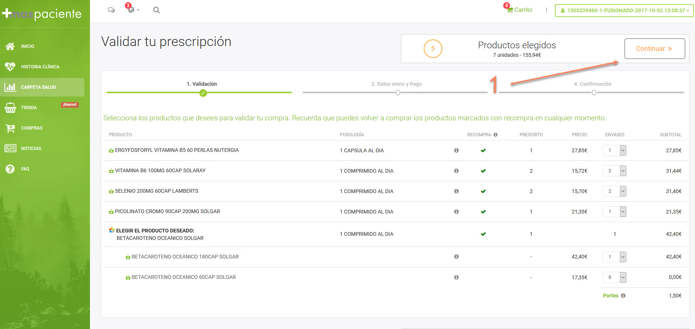Open envases dropdown for Vitamina B6
Image resolution: width=695 pixels, height=329 pixels.
point(614,171)
